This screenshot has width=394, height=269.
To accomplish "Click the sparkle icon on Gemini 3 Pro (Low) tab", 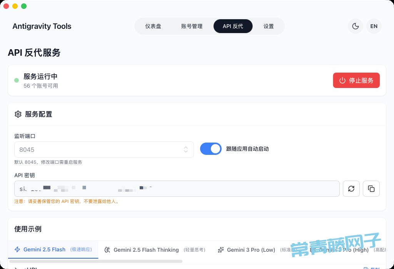I will (221, 250).
